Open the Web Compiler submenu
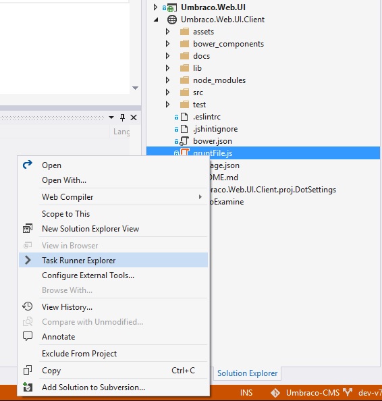The height and width of the screenshot is (401, 382). click(x=113, y=197)
